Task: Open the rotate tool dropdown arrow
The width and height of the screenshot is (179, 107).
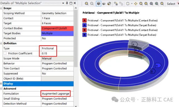Action: point(132,4)
